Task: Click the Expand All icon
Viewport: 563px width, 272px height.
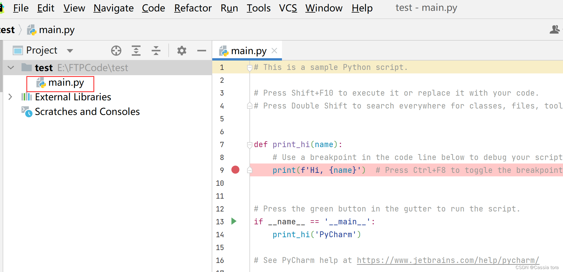Action: (x=136, y=51)
